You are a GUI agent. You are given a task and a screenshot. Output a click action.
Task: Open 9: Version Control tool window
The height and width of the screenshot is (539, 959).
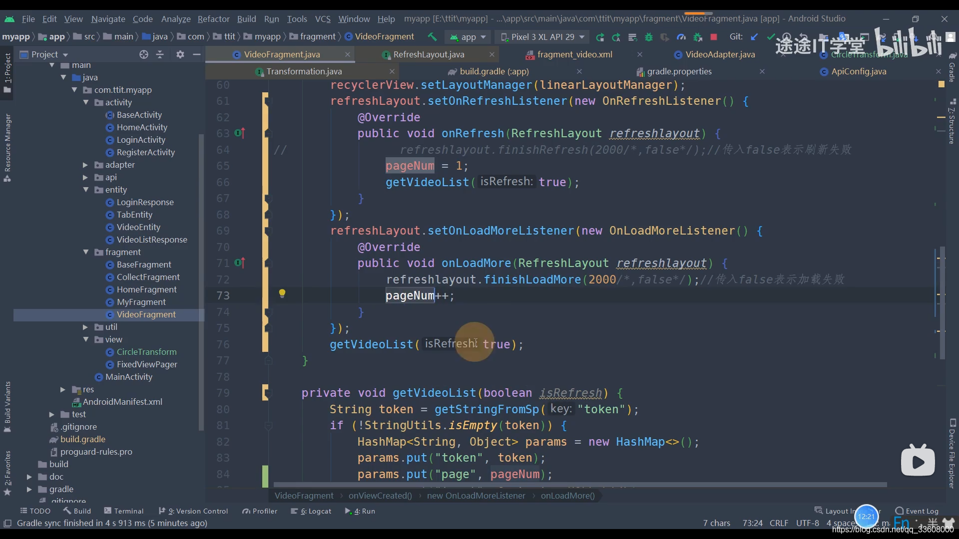(193, 511)
